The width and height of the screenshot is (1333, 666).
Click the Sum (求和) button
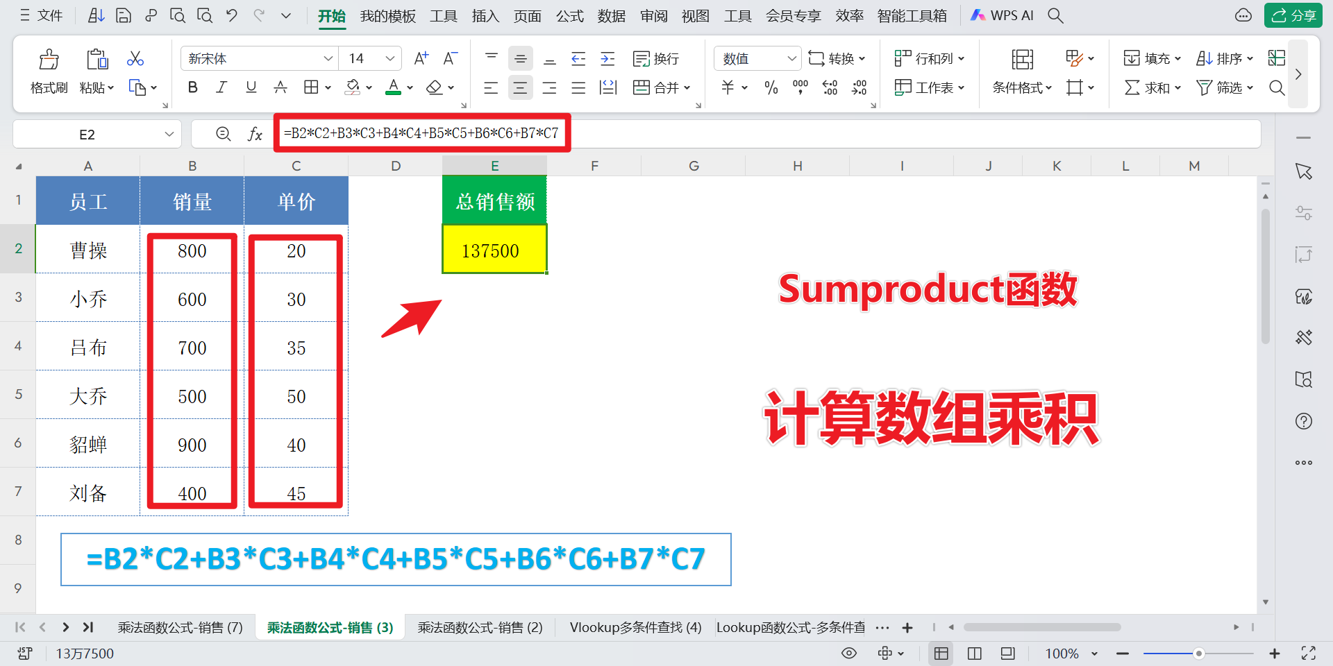tap(1152, 87)
